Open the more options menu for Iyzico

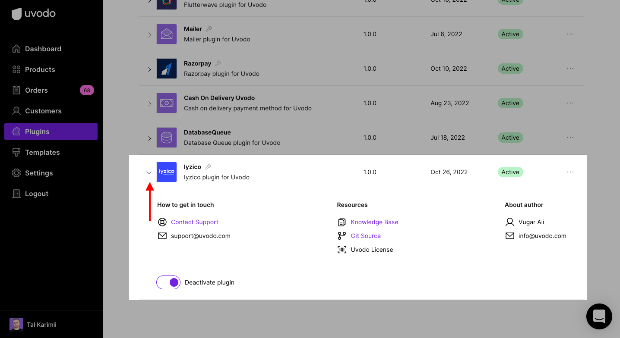tap(570, 172)
